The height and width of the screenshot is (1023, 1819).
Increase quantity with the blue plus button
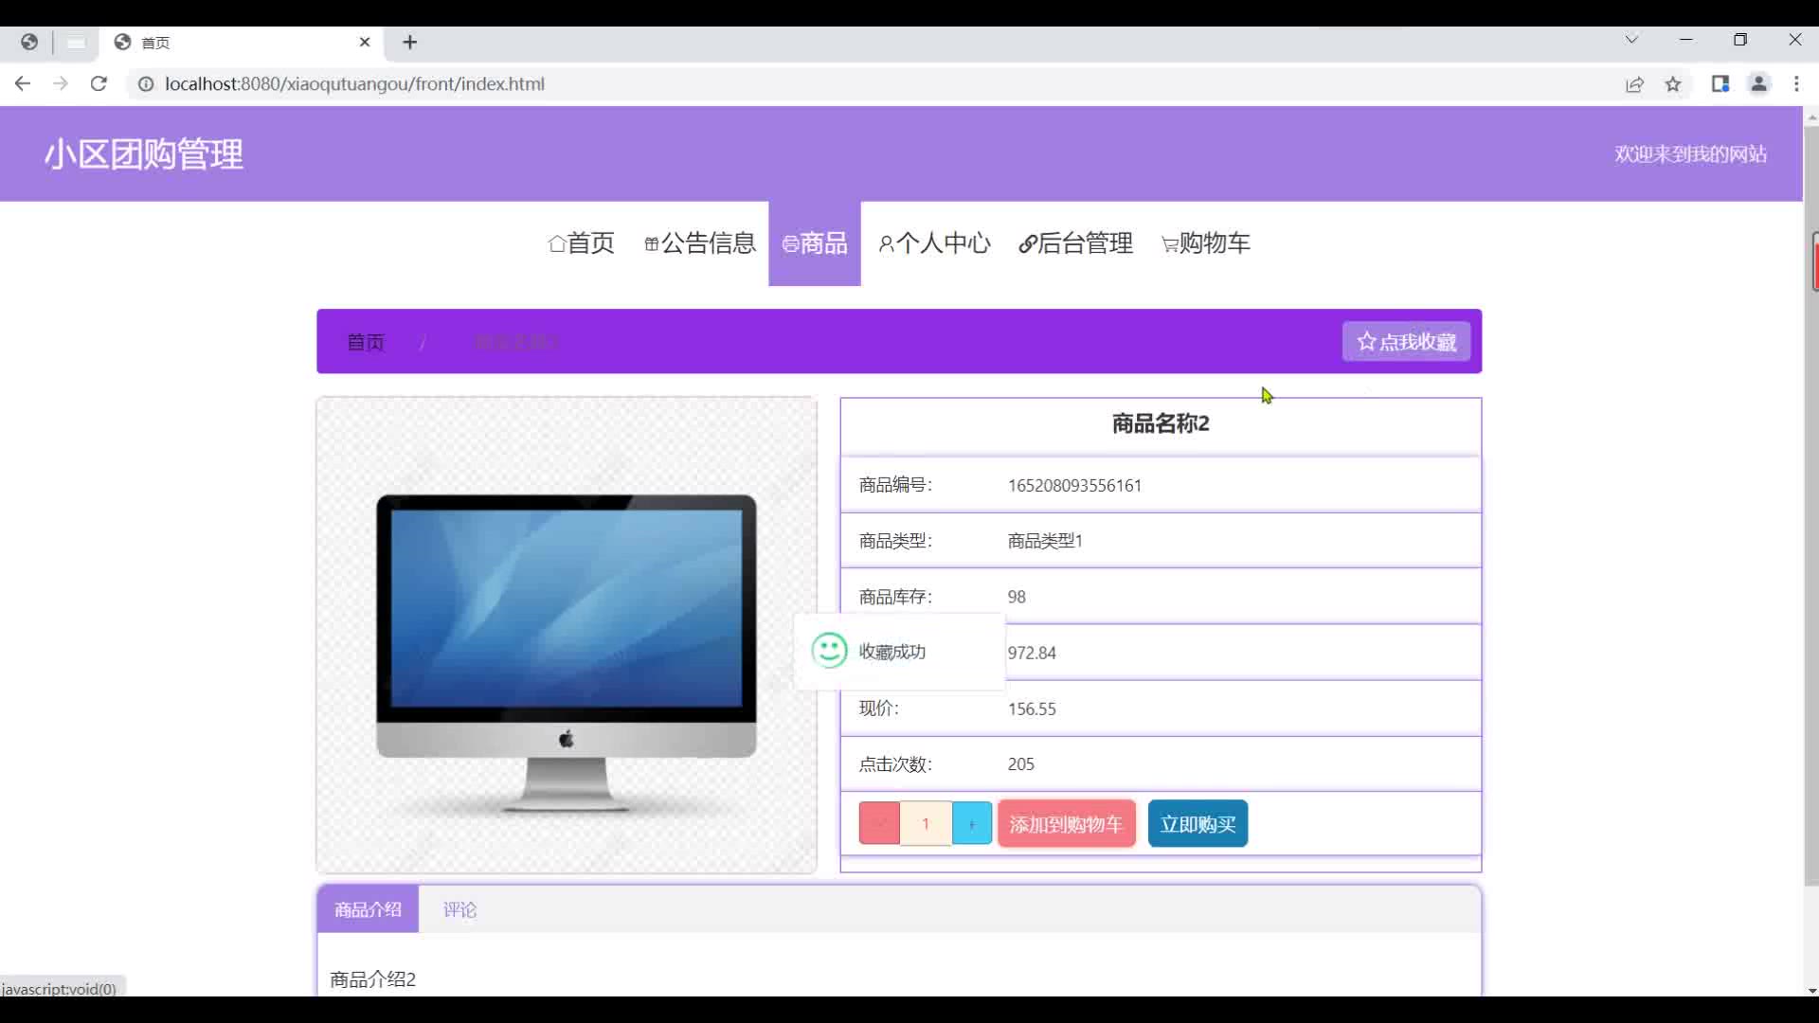[x=972, y=823]
